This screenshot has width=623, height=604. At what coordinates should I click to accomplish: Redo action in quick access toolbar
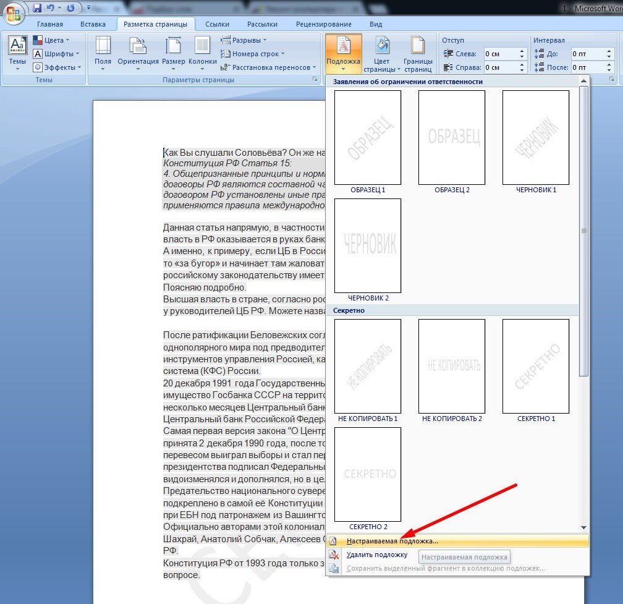[x=70, y=7]
